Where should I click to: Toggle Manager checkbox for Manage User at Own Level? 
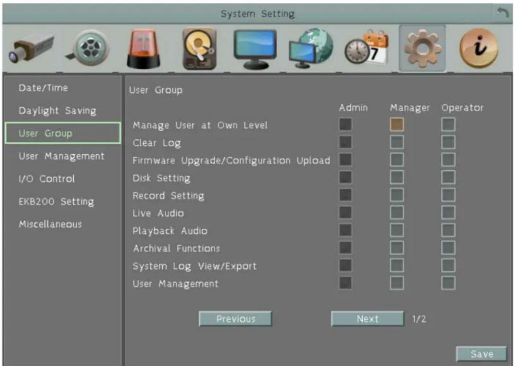pyautogui.click(x=397, y=125)
